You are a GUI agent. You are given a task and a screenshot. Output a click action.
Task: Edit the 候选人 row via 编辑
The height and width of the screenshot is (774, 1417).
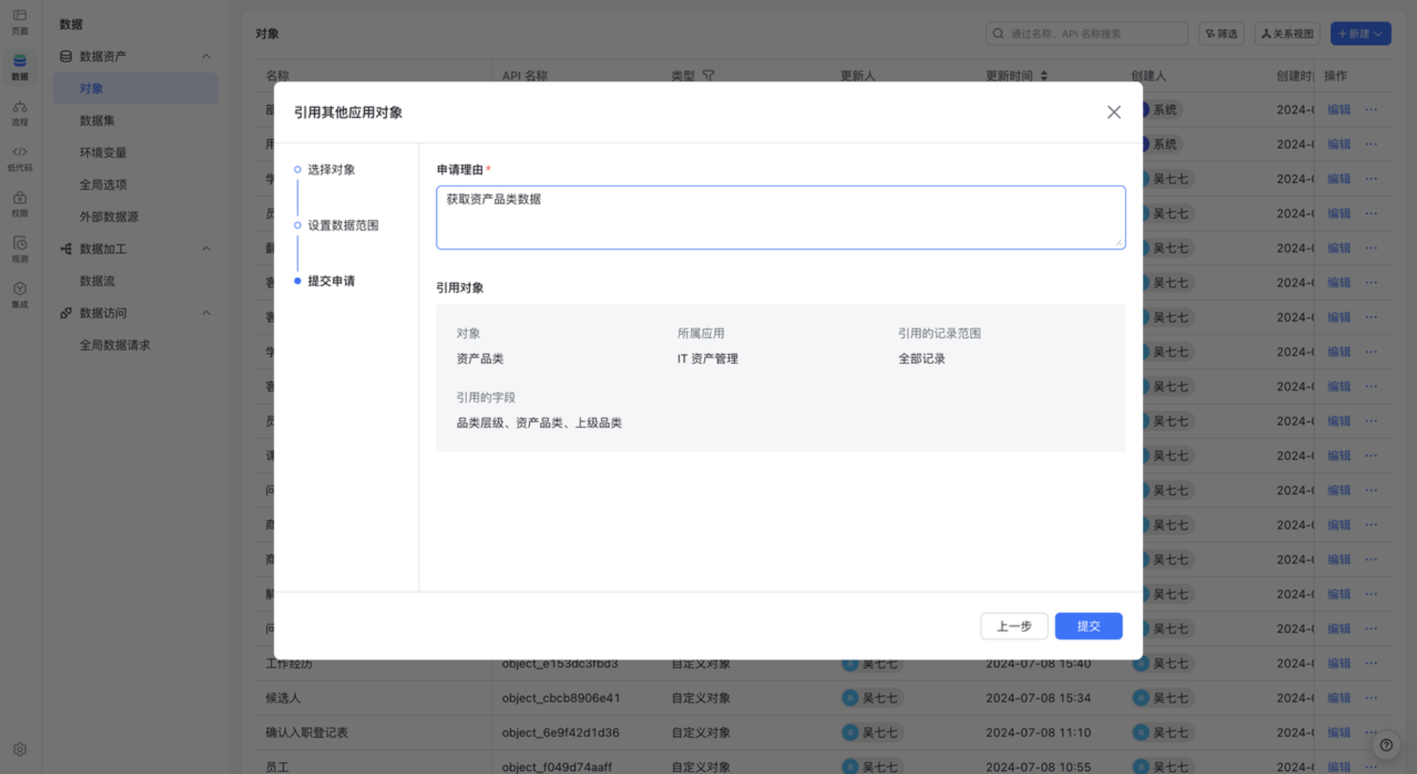click(x=1338, y=698)
